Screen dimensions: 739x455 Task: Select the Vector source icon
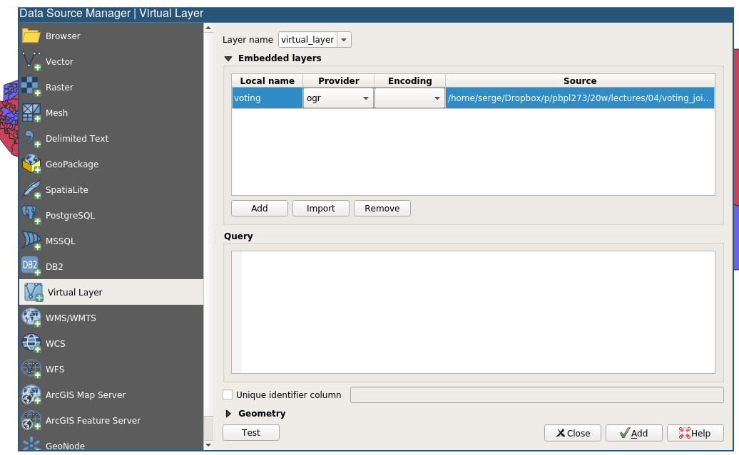(x=31, y=62)
